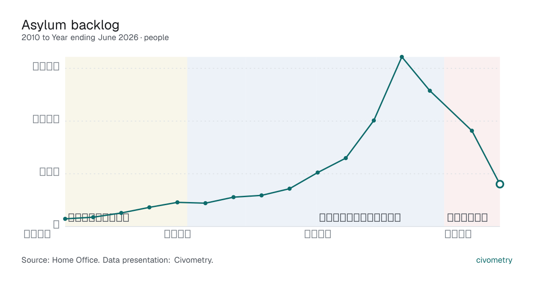Click the data point immediately before the peak
The width and height of the screenshot is (535, 281).
click(x=374, y=120)
